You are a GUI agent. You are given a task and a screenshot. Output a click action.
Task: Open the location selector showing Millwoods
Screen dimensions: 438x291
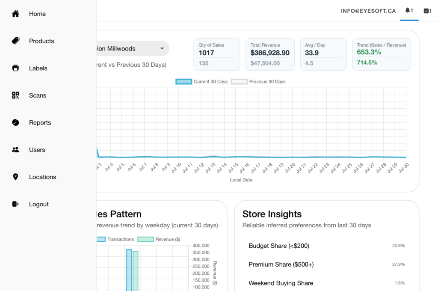[133, 49]
